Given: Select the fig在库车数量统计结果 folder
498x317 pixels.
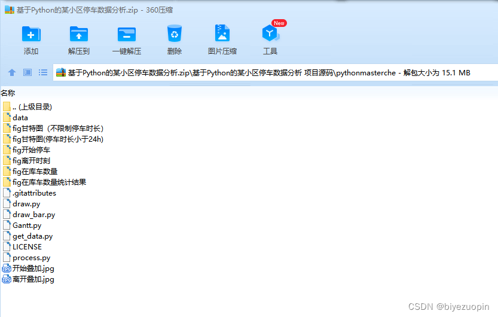Looking at the screenshot, I should click(44, 182).
